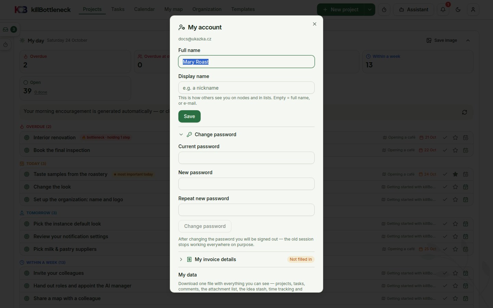This screenshot has height=308, width=493.
Task: Toggle dark mode moon icon
Action: tap(458, 10)
